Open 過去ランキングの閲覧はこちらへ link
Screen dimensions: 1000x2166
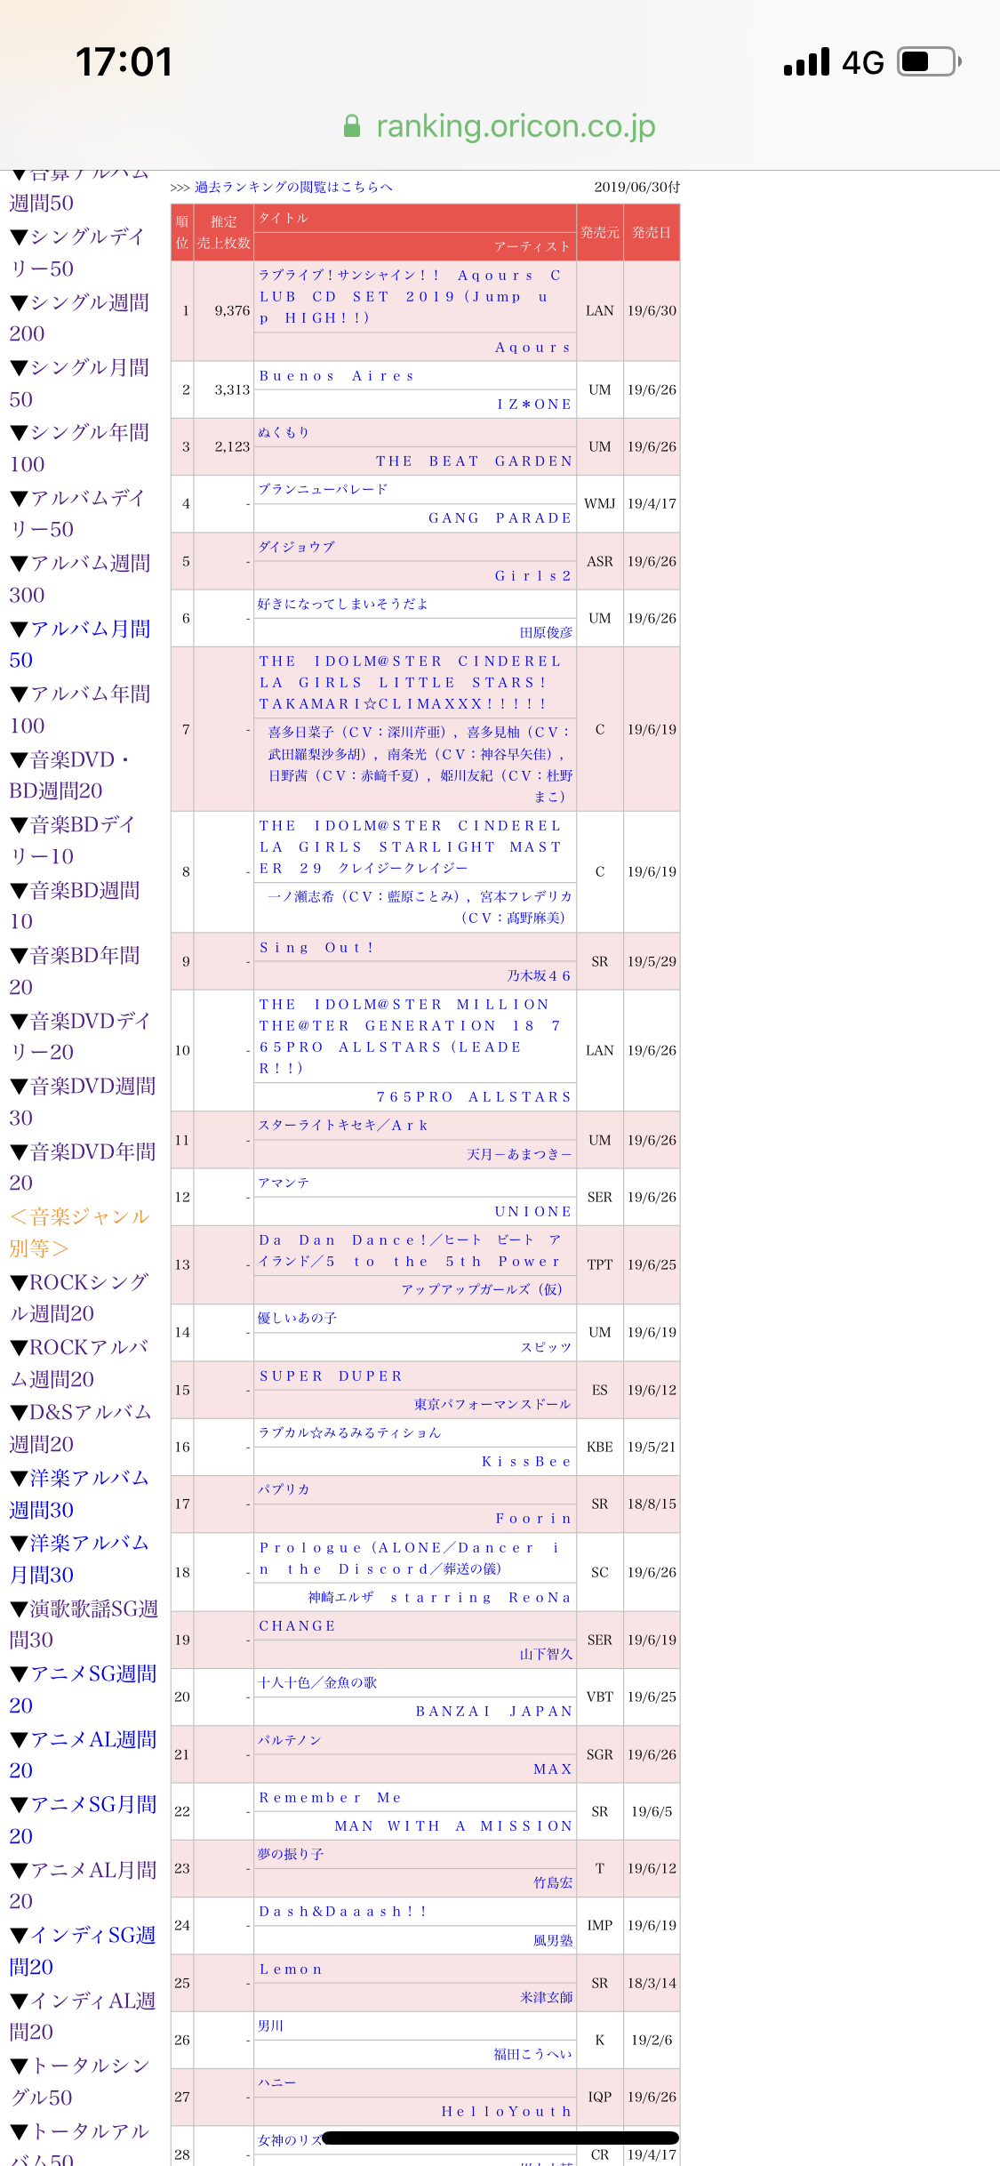click(x=293, y=187)
